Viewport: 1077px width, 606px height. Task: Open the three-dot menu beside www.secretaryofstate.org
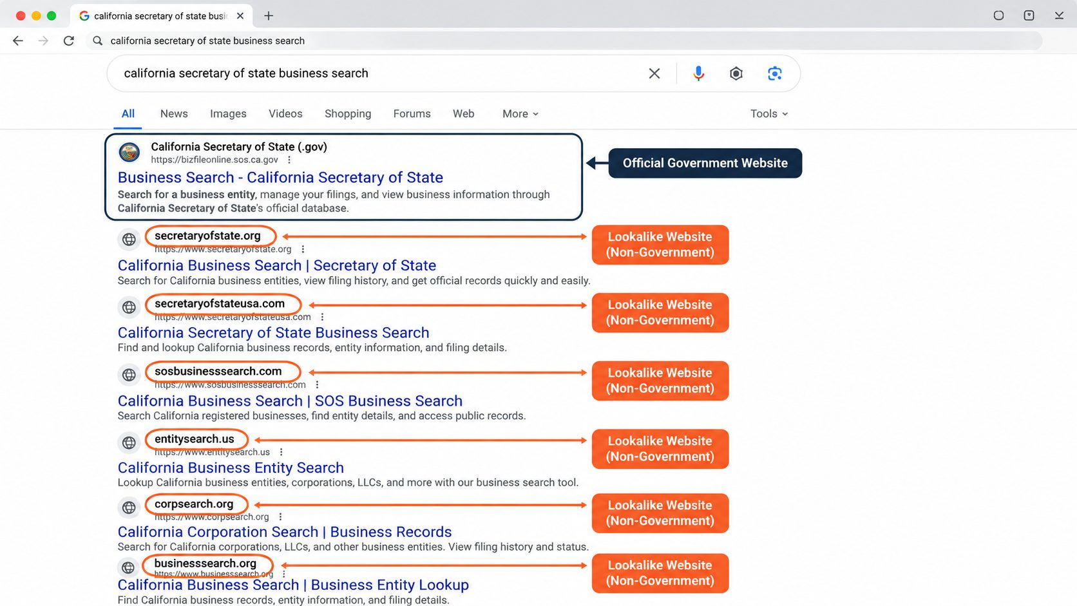click(303, 249)
